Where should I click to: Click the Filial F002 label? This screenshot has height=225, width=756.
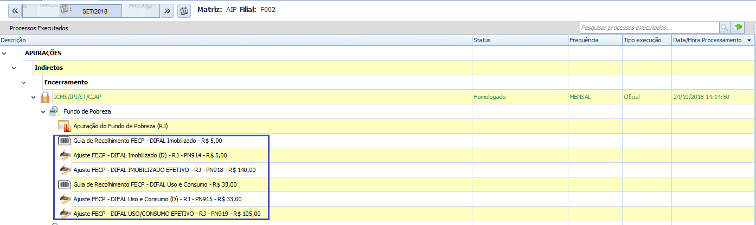tap(258, 10)
